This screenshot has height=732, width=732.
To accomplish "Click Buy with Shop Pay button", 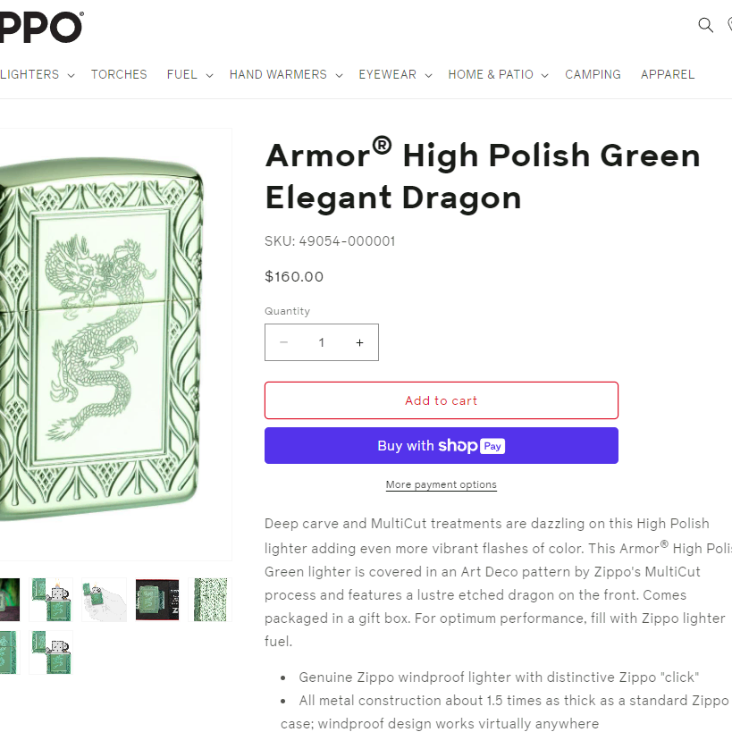I will (x=442, y=445).
